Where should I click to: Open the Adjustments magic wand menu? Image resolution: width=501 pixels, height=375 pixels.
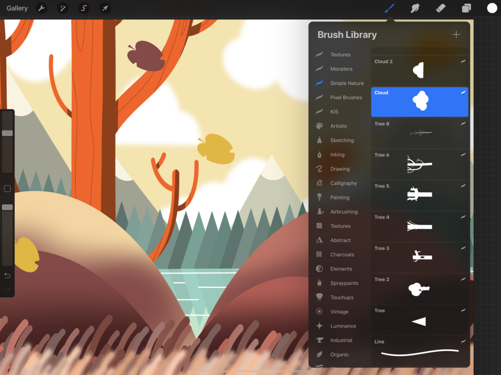pyautogui.click(x=63, y=8)
